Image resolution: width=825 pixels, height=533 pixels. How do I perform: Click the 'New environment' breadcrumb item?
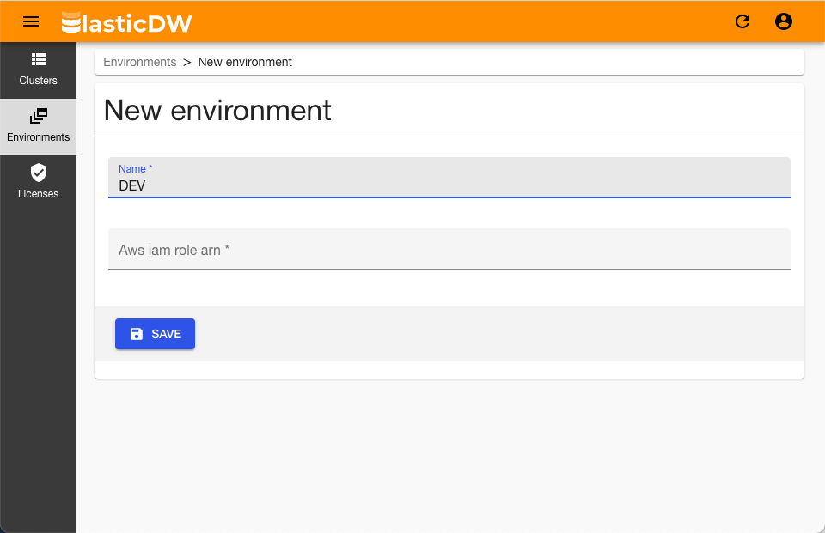[x=245, y=62]
